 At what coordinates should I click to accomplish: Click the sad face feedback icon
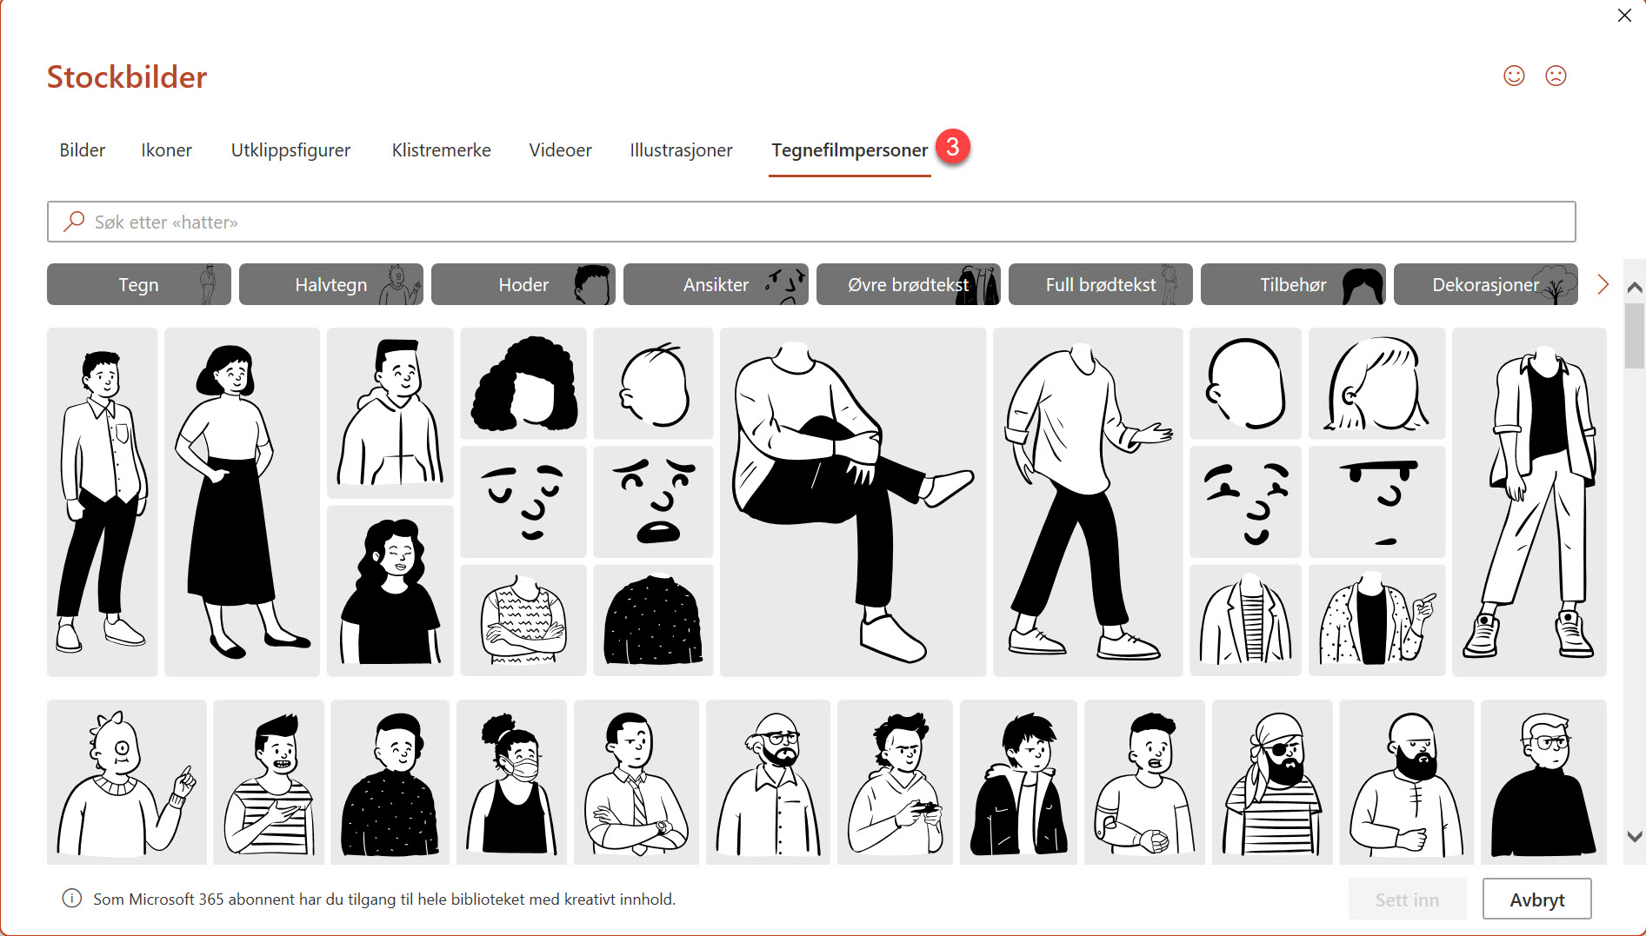(x=1556, y=76)
